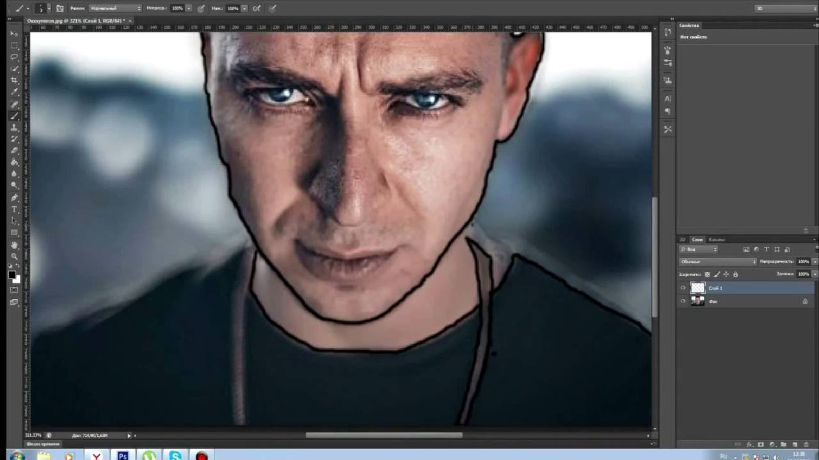This screenshot has width=819, height=460.
Task: Hide the Фон background layer
Action: pyautogui.click(x=683, y=301)
